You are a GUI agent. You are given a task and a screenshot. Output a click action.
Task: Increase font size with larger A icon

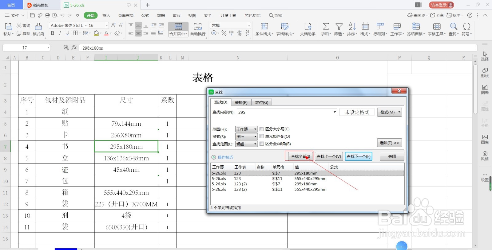coord(113,25)
